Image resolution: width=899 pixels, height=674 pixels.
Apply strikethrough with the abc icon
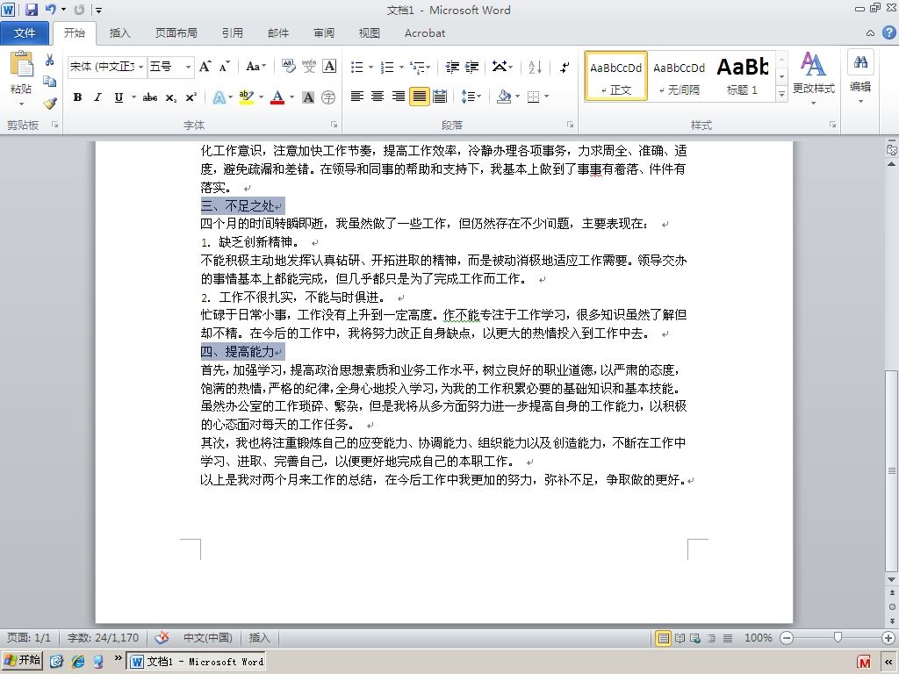pos(150,97)
